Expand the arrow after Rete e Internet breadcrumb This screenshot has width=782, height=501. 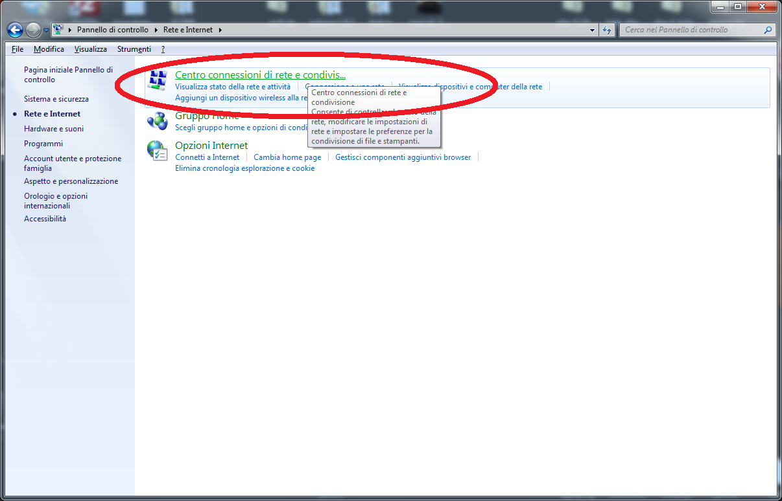[x=220, y=30]
